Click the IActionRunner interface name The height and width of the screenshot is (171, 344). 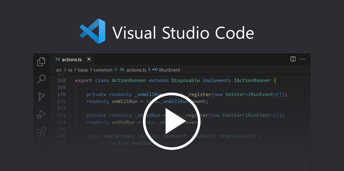coord(252,80)
